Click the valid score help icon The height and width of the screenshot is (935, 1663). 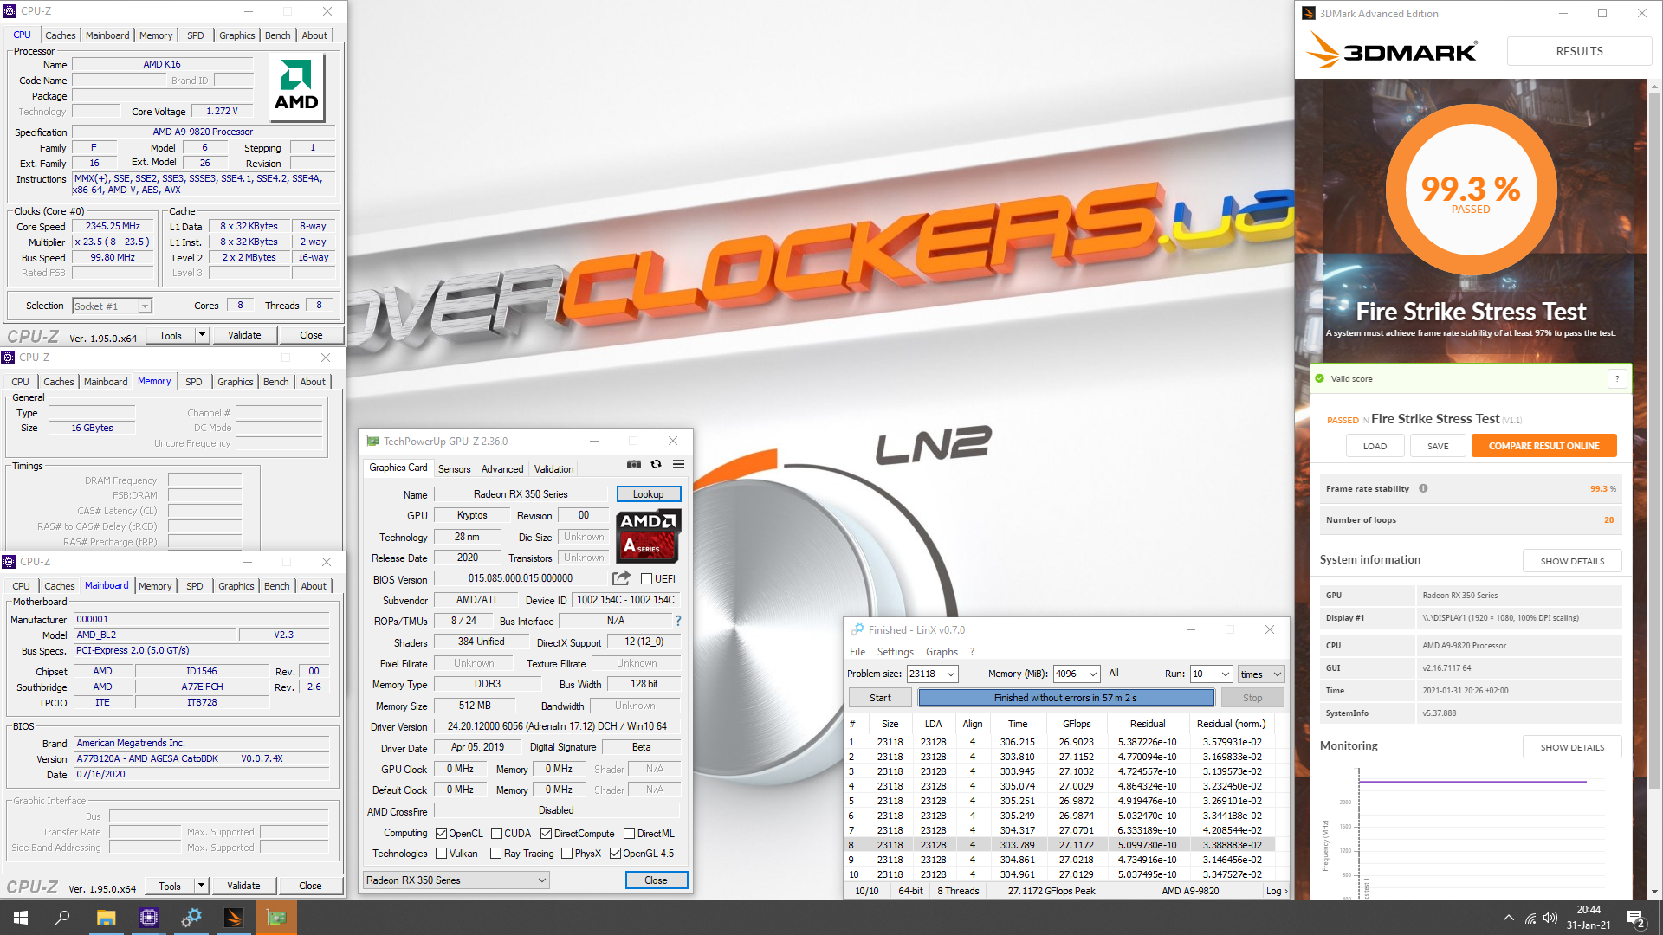click(1616, 378)
